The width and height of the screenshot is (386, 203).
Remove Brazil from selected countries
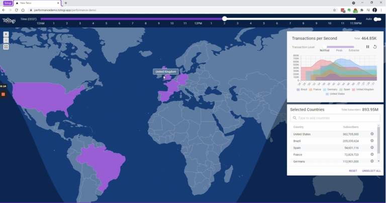point(372,141)
